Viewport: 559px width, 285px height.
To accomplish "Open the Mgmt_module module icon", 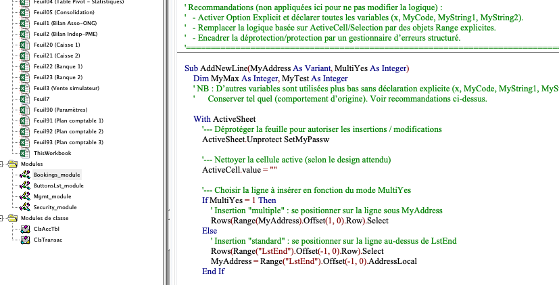I will click(x=26, y=196).
